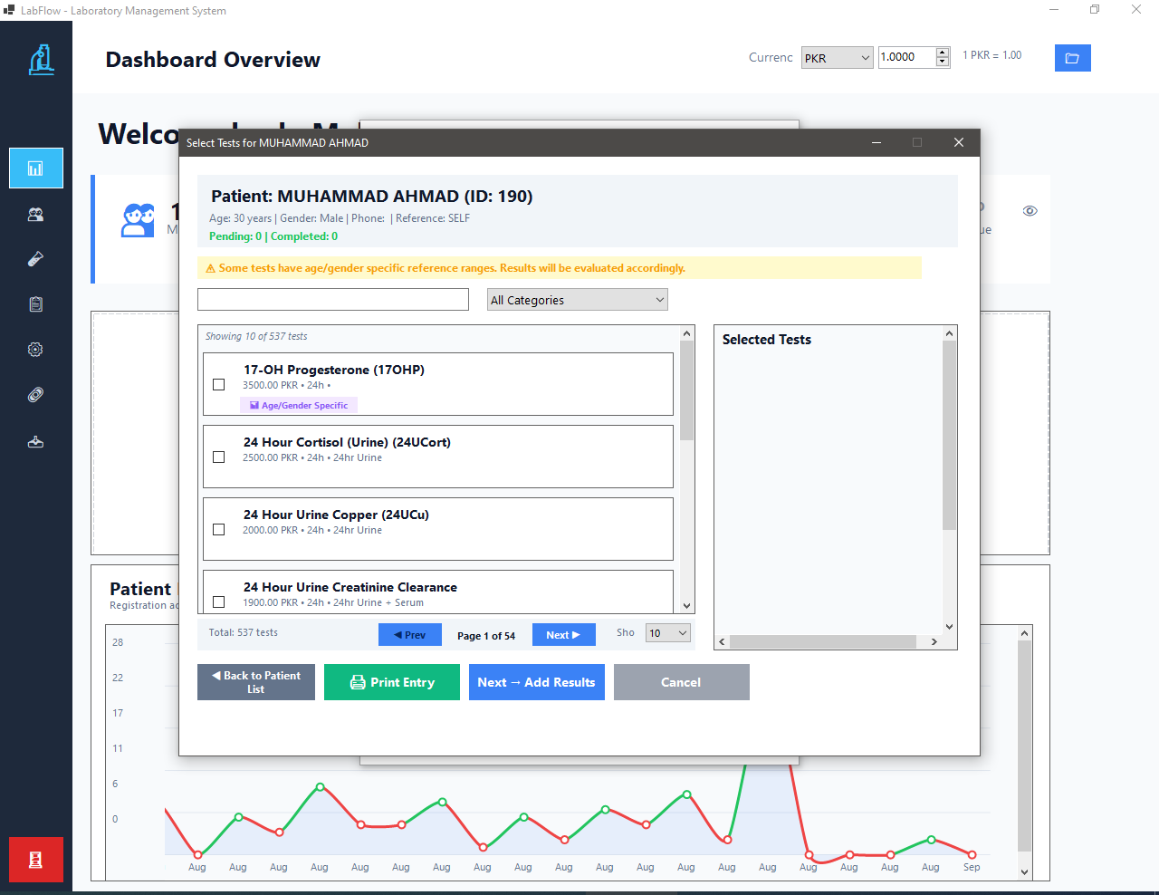Check the 24 Hour Urine Copper checkbox
This screenshot has height=895, width=1159.
pyautogui.click(x=218, y=529)
